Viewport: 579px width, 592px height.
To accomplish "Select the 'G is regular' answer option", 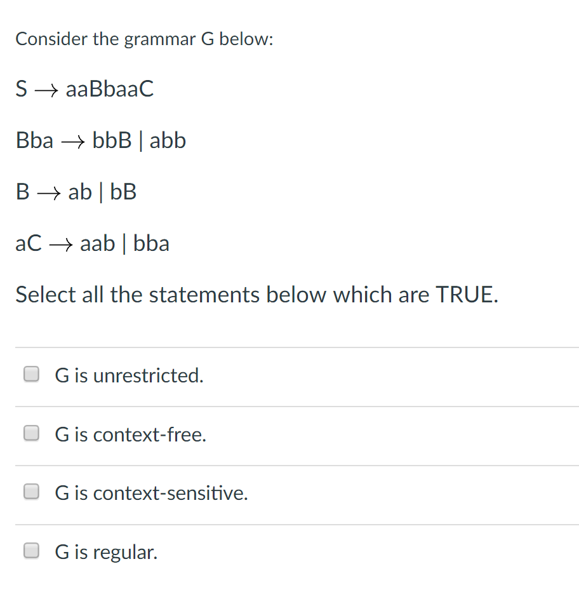I will (x=105, y=552).
